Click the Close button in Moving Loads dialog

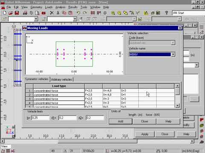(144, 121)
